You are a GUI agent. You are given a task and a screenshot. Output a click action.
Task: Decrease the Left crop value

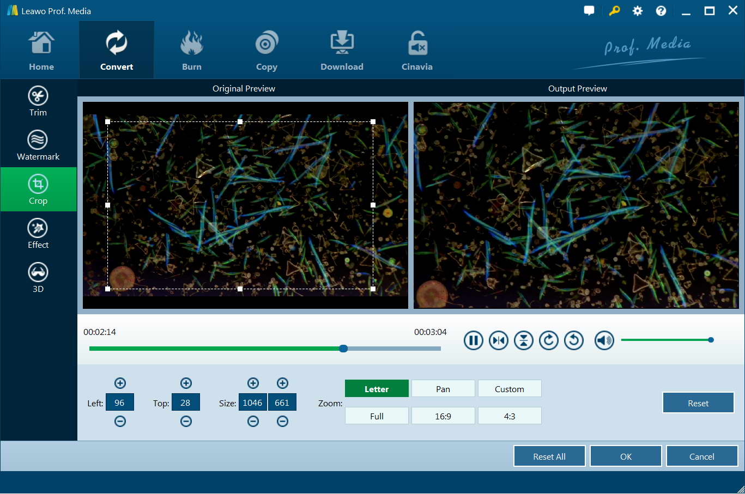tap(120, 421)
